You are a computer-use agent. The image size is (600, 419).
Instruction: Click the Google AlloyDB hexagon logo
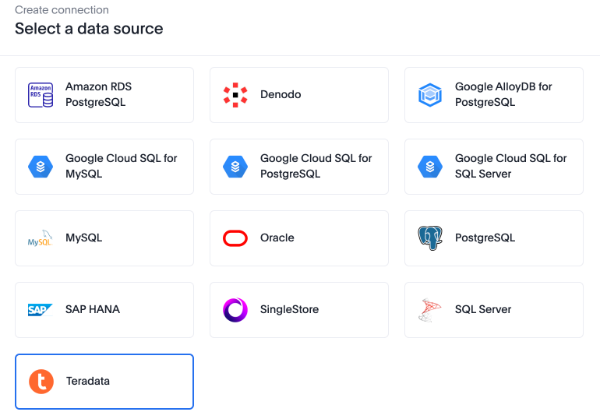click(x=430, y=95)
